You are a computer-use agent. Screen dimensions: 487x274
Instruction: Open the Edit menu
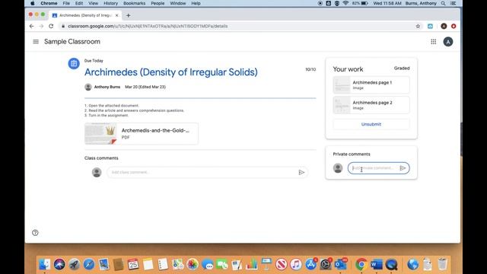(79, 3)
